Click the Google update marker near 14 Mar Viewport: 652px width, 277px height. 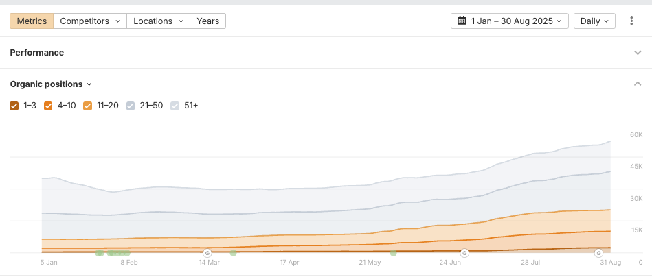[207, 253]
